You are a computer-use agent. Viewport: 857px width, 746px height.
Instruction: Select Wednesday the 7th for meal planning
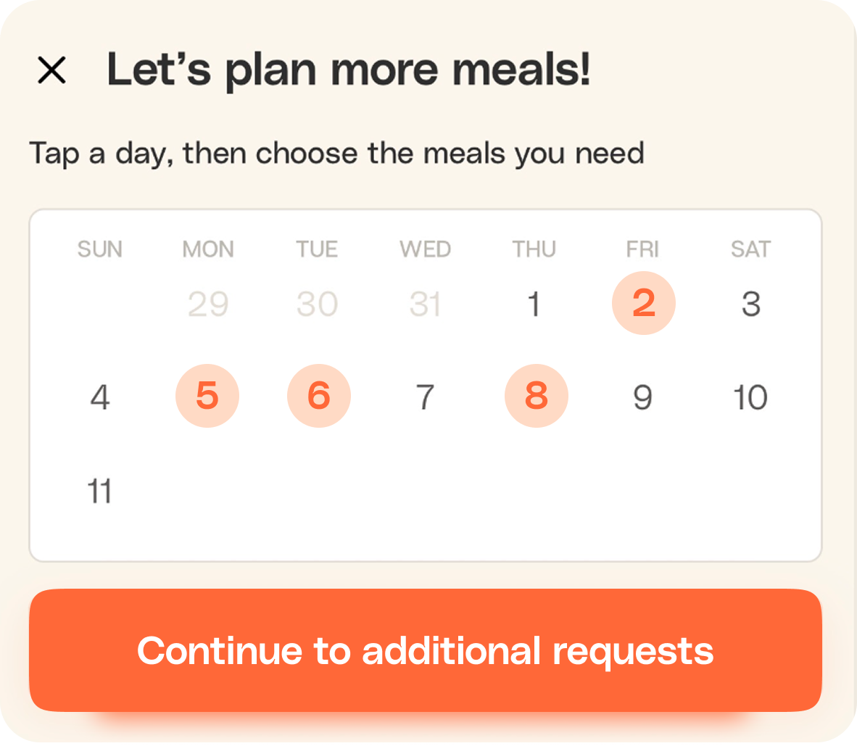pos(425,396)
